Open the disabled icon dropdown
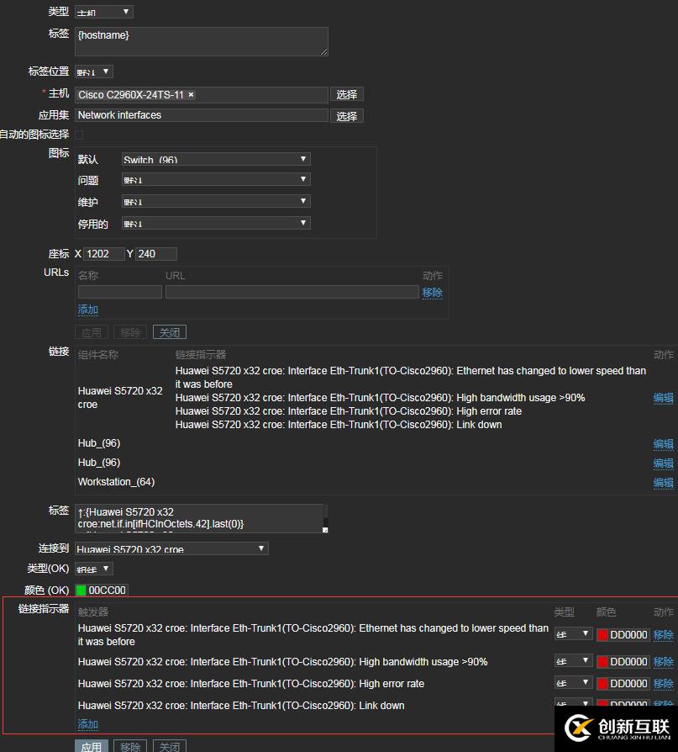This screenshot has height=752, width=678. [x=216, y=224]
